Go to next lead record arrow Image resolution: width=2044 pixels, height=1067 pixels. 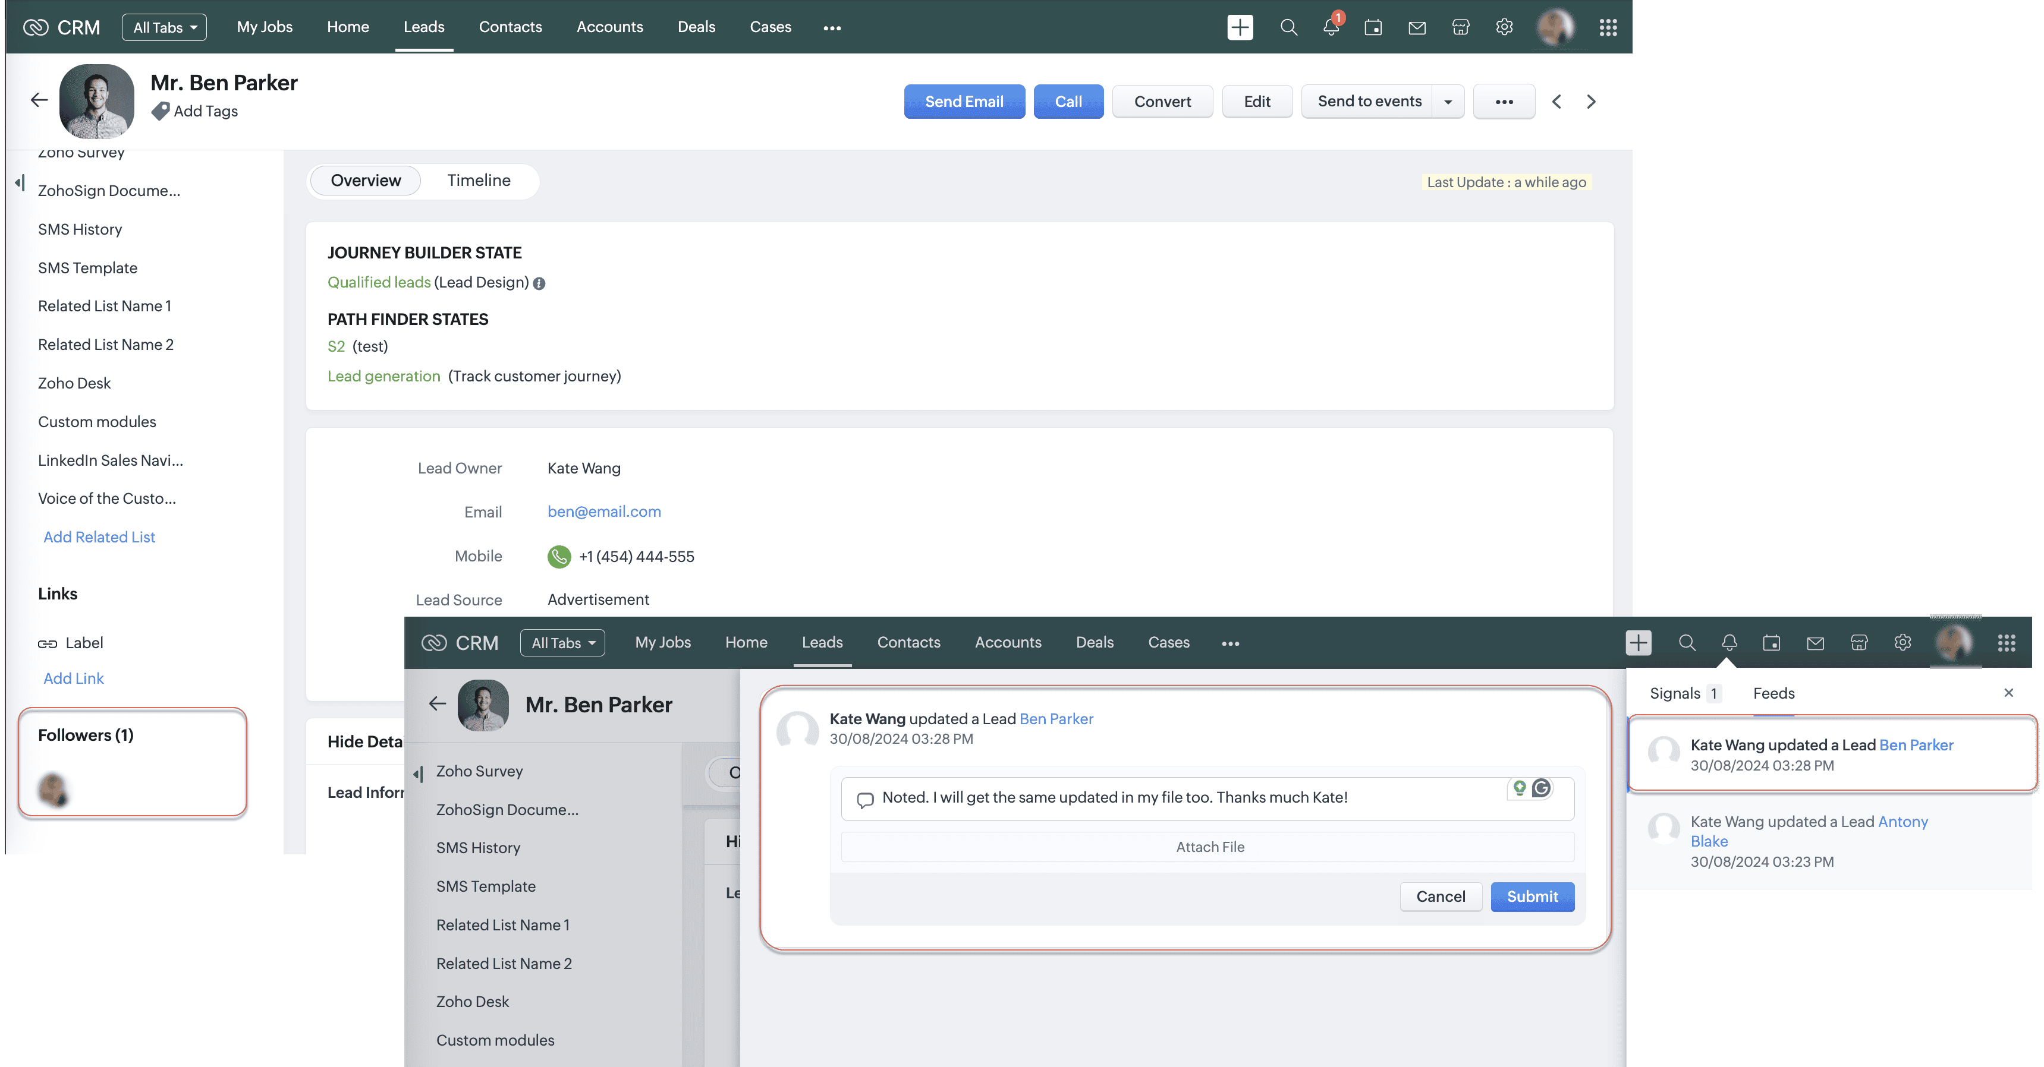pyautogui.click(x=1591, y=102)
